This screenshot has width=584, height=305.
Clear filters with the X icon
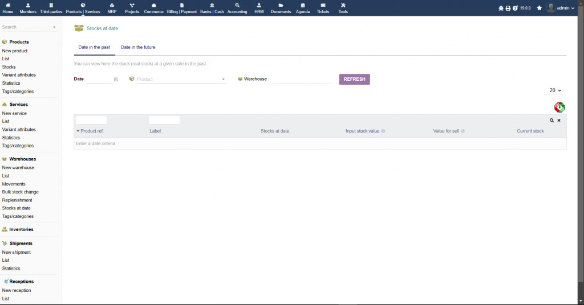click(x=559, y=121)
